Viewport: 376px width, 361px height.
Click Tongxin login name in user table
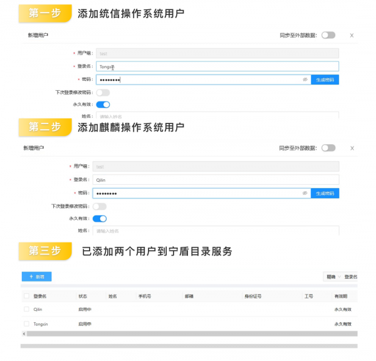point(41,324)
